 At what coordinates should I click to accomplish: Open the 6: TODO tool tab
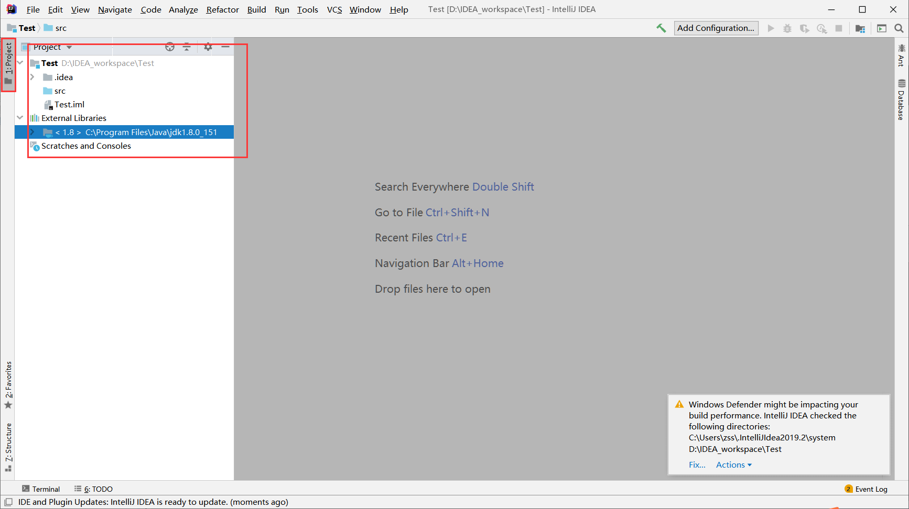point(93,489)
